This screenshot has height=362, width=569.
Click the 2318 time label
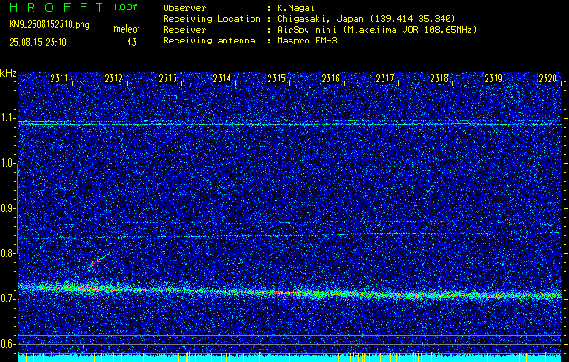pyautogui.click(x=439, y=79)
